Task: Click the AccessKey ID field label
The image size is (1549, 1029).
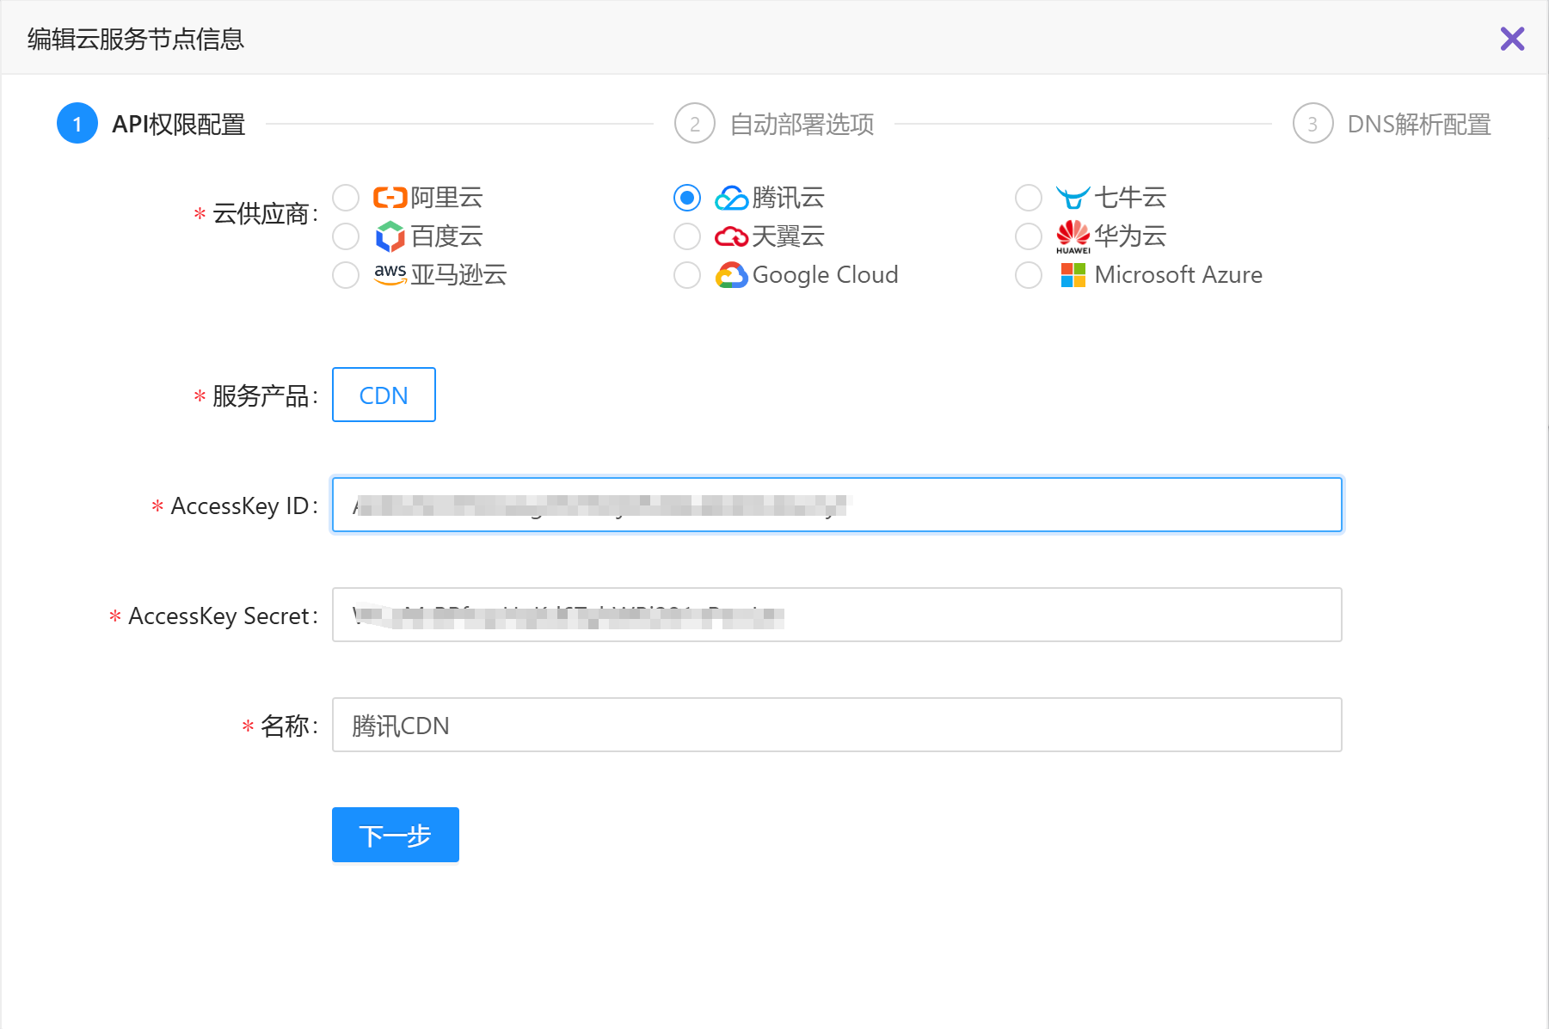Action: pos(244,505)
